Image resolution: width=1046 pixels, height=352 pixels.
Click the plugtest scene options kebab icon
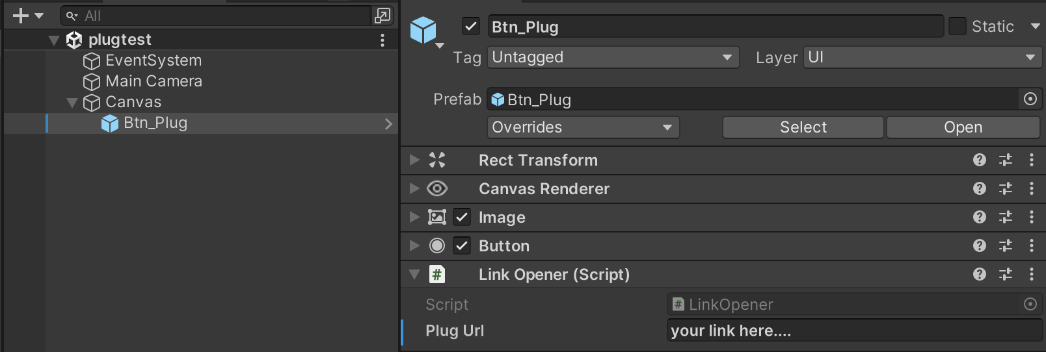(382, 40)
